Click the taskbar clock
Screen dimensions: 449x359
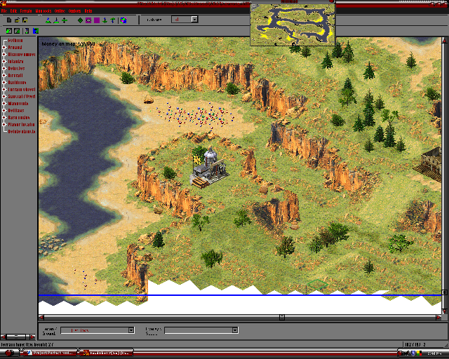[x=434, y=353]
